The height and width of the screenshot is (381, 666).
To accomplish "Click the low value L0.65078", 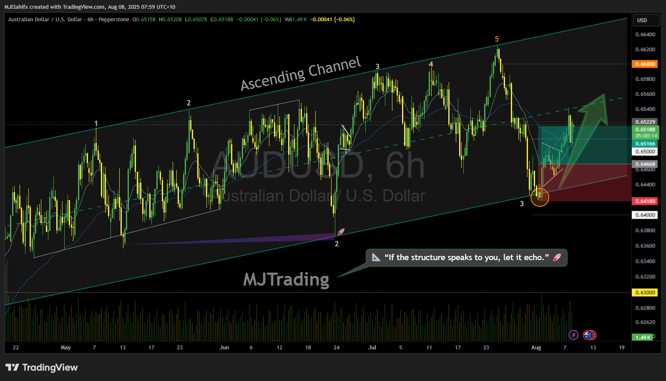I will click(196, 20).
